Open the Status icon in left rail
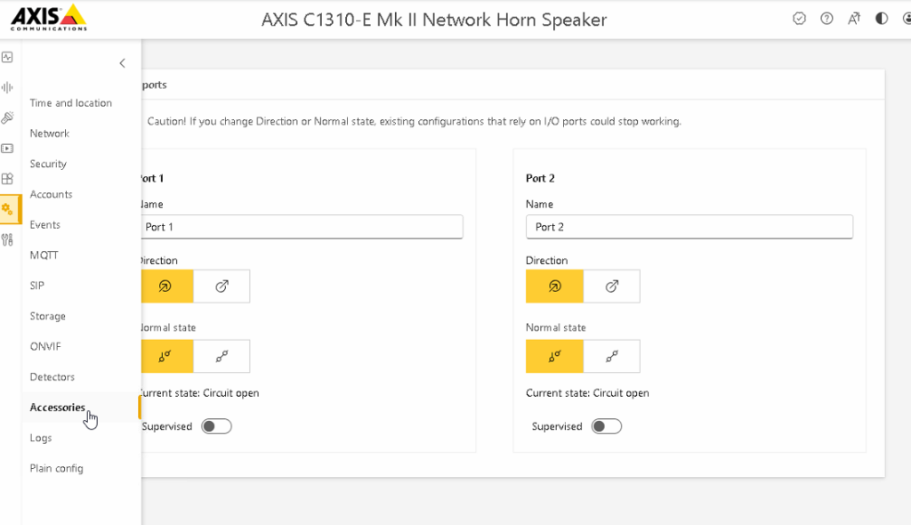 tap(7, 57)
